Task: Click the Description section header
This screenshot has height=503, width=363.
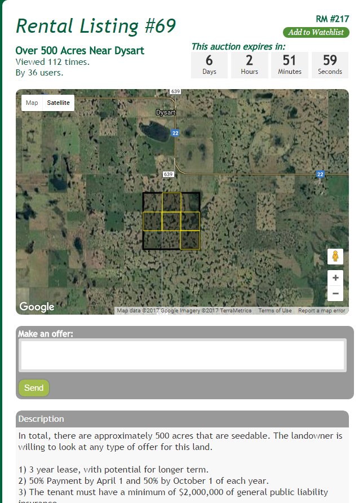Action: pyautogui.click(x=182, y=419)
